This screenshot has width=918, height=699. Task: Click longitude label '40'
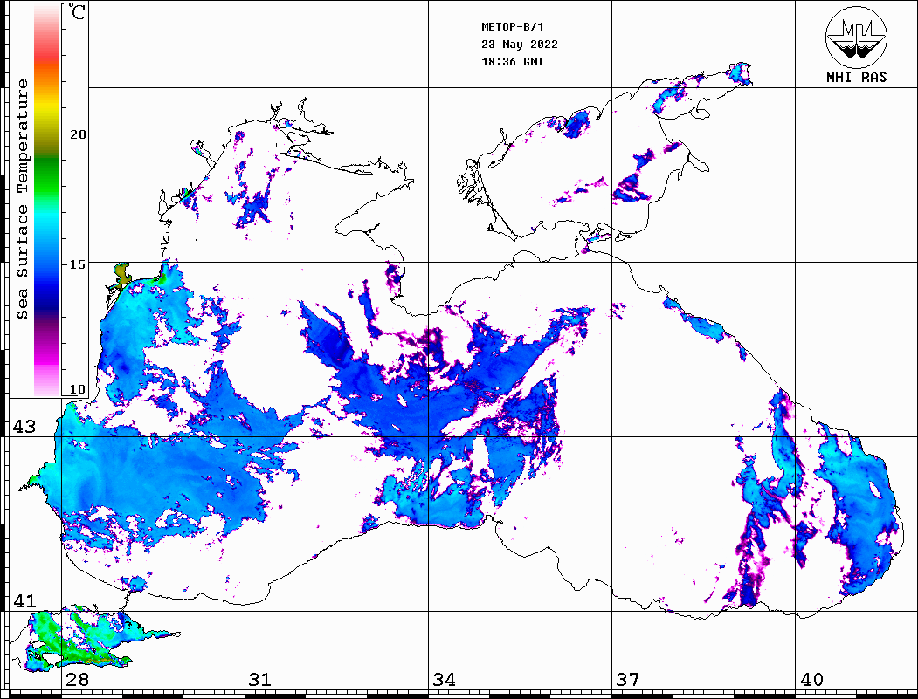pyautogui.click(x=811, y=680)
